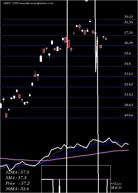Click the 58.58 price level label
Screen dimensions: 138x193
(x=129, y=22)
